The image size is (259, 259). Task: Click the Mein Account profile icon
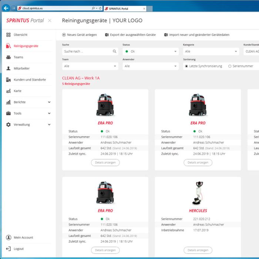coord(9,238)
